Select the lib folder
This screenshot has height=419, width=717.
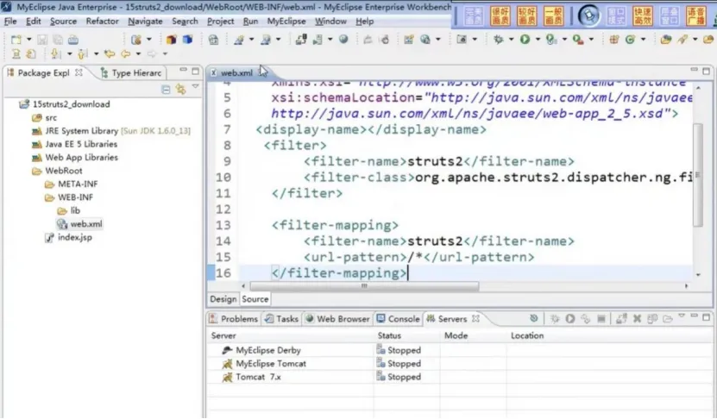pyautogui.click(x=68, y=210)
